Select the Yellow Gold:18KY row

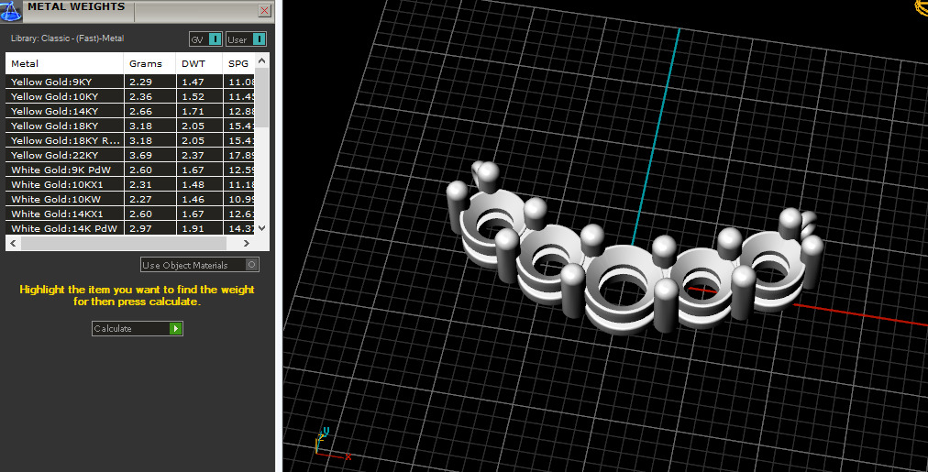130,126
